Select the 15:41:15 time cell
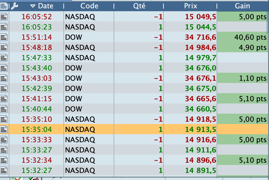 tap(37, 99)
